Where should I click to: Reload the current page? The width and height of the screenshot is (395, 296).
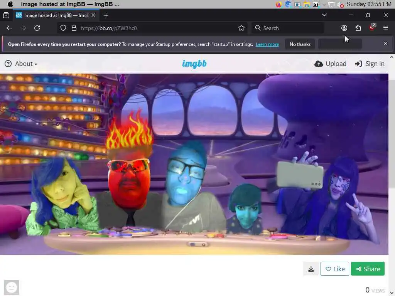tap(37, 28)
